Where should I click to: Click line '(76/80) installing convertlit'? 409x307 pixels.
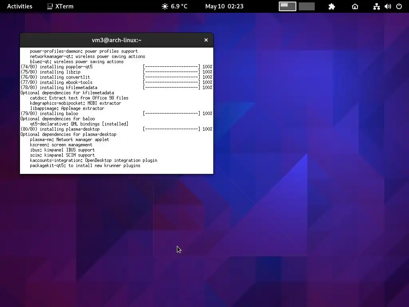(55, 77)
